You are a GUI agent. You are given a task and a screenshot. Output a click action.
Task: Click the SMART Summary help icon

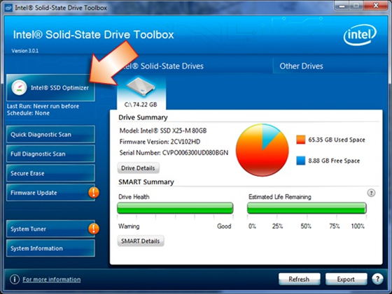(x=371, y=193)
